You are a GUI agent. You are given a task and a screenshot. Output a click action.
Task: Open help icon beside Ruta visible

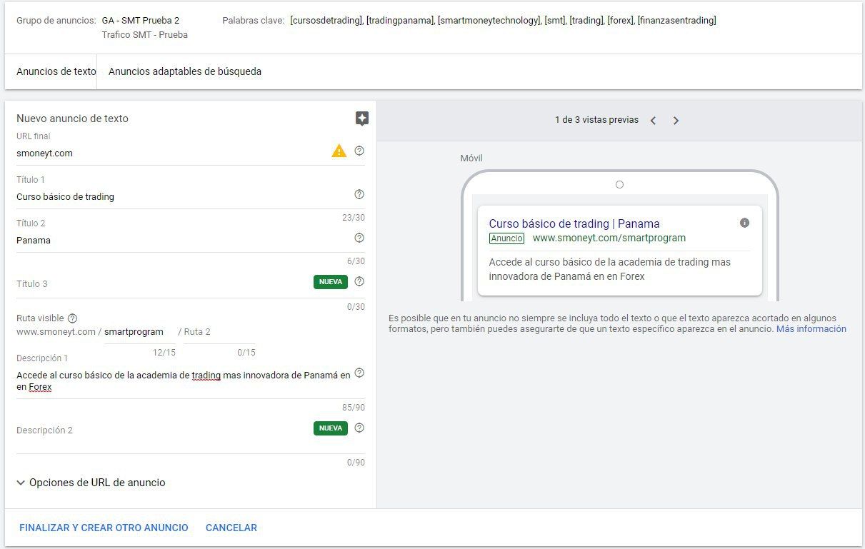[72, 318]
